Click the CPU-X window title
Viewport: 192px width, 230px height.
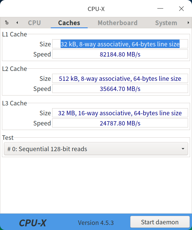96,9
